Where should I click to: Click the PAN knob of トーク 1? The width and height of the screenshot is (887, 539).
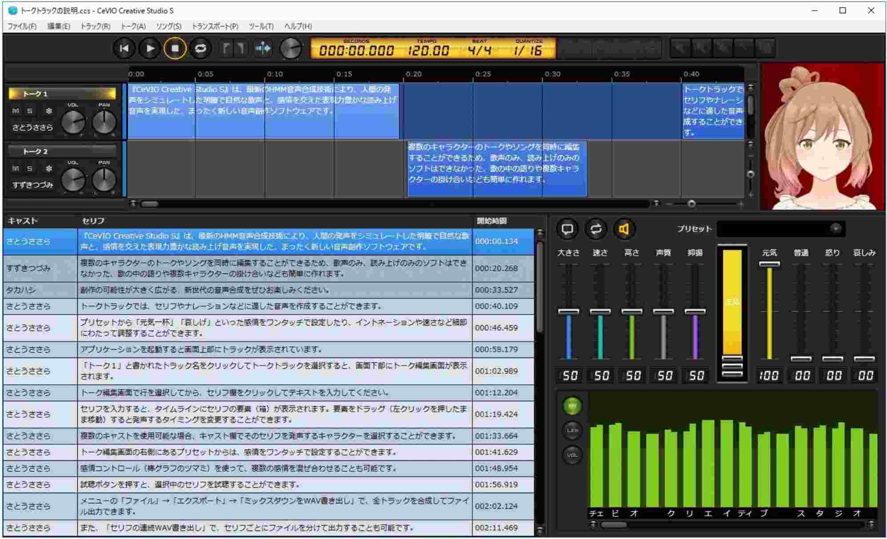[x=104, y=122]
